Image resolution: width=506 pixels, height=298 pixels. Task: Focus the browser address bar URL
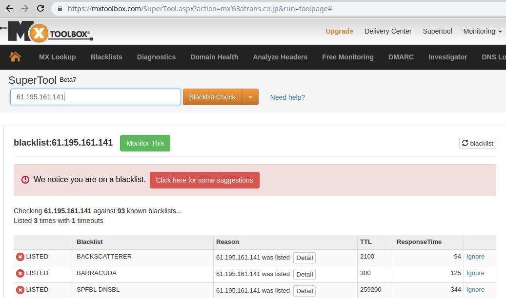point(200,9)
